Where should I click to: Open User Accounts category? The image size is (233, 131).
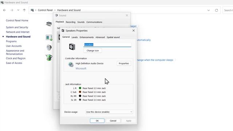[14, 46]
